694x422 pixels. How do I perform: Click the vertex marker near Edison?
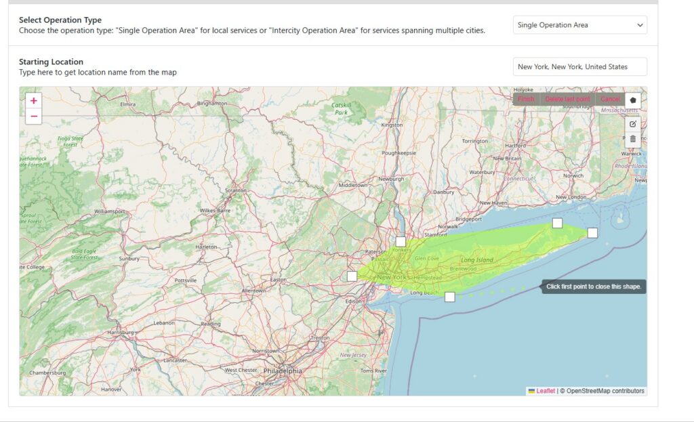[x=351, y=276]
